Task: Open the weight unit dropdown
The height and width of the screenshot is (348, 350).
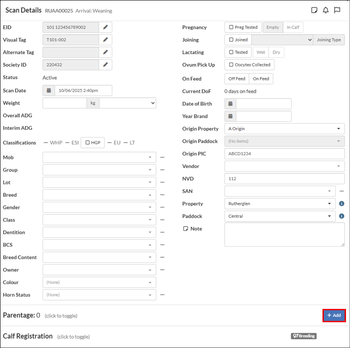Action: click(x=128, y=103)
